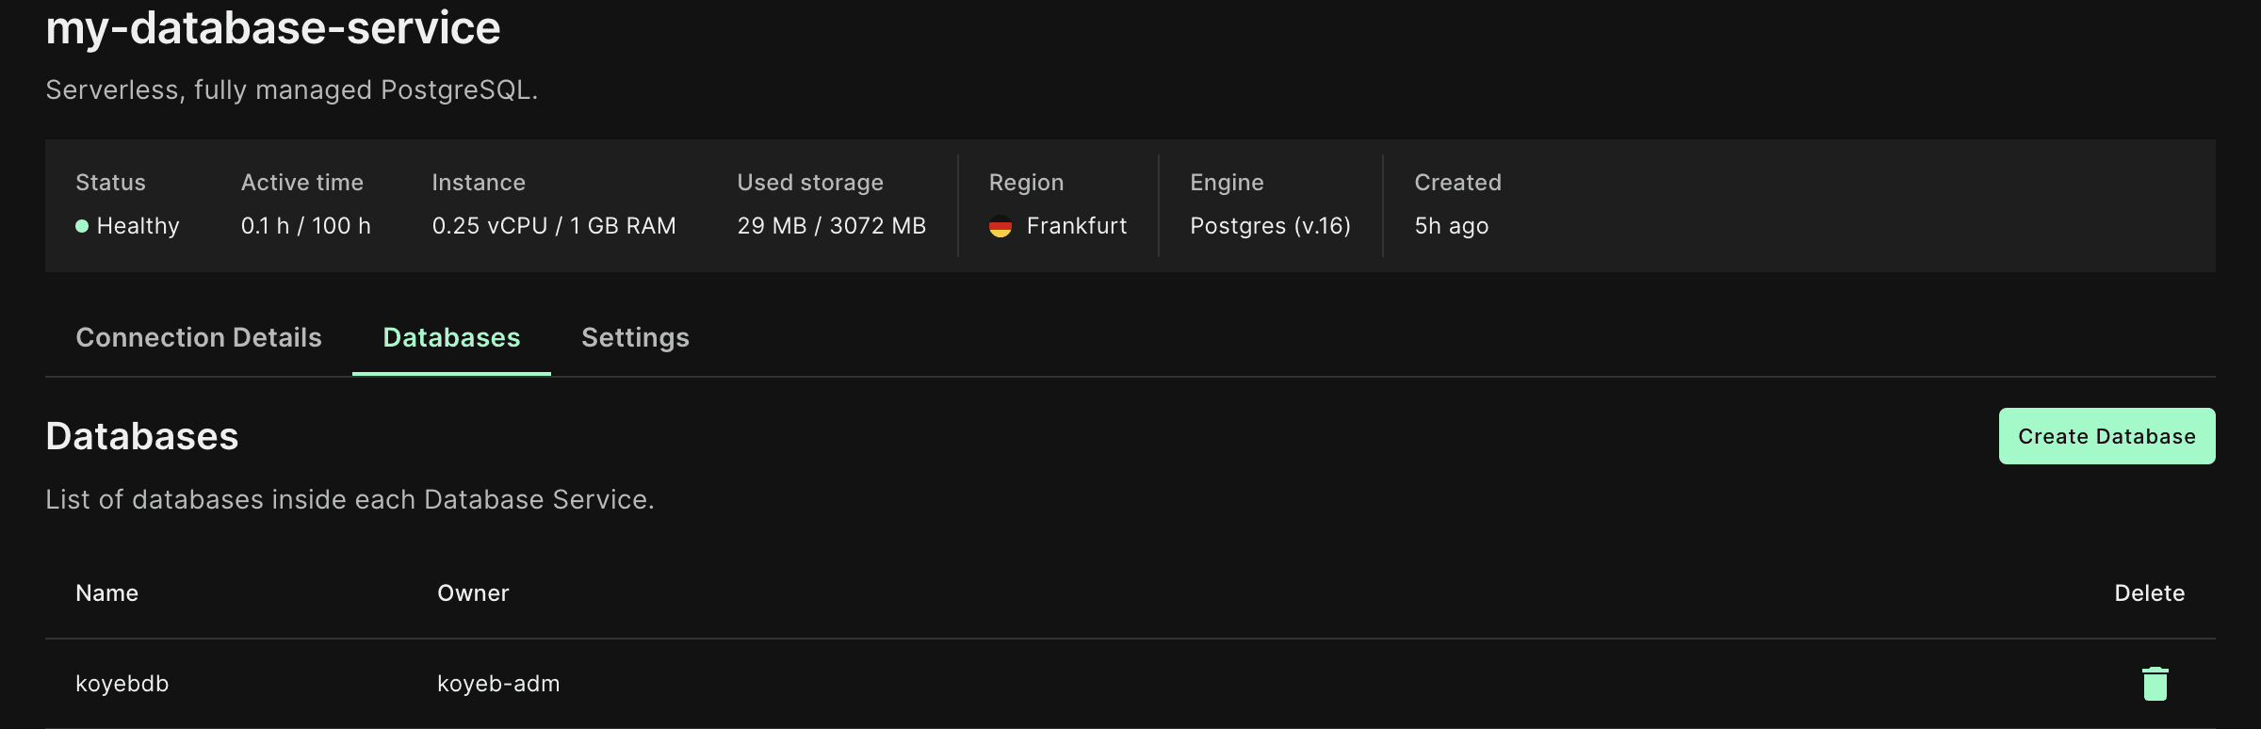
Task: Click the my-database-service page title
Action: point(273,28)
